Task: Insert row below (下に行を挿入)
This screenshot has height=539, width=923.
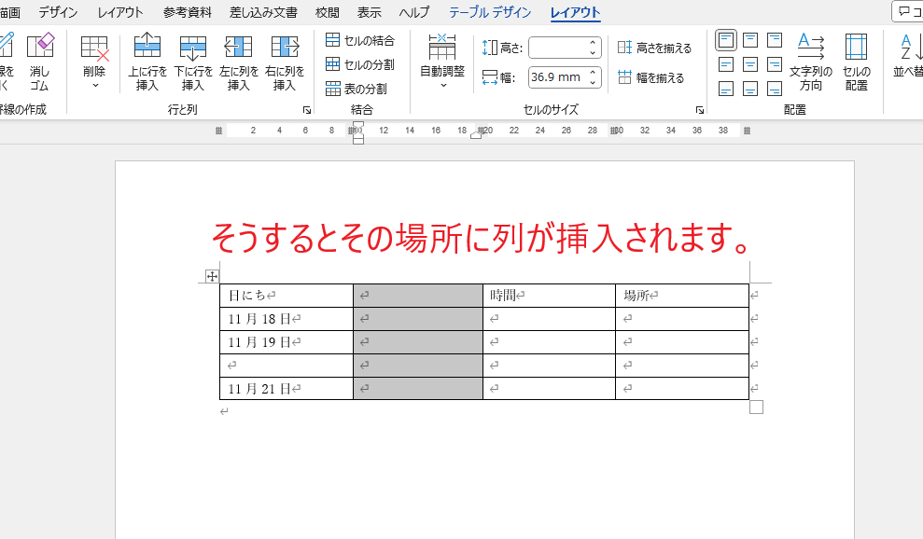Action: point(193,62)
